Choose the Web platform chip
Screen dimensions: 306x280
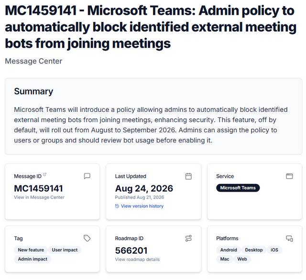[x=242, y=259]
